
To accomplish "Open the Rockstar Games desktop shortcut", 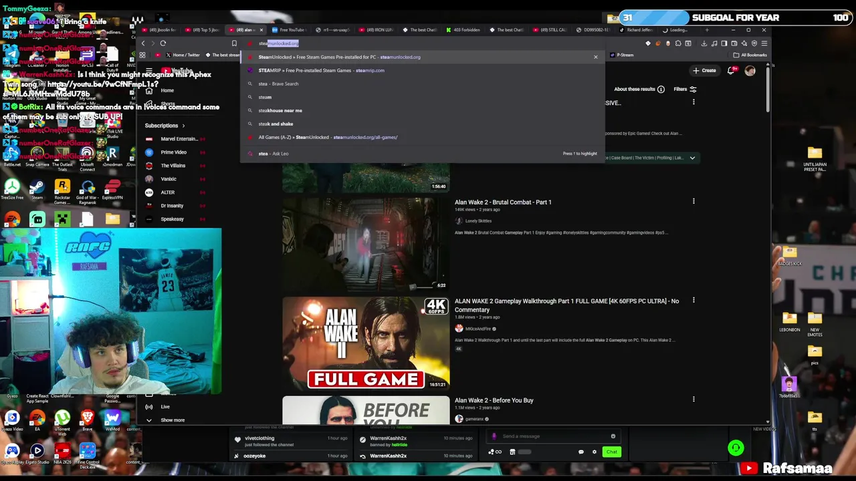I will (x=62, y=190).
